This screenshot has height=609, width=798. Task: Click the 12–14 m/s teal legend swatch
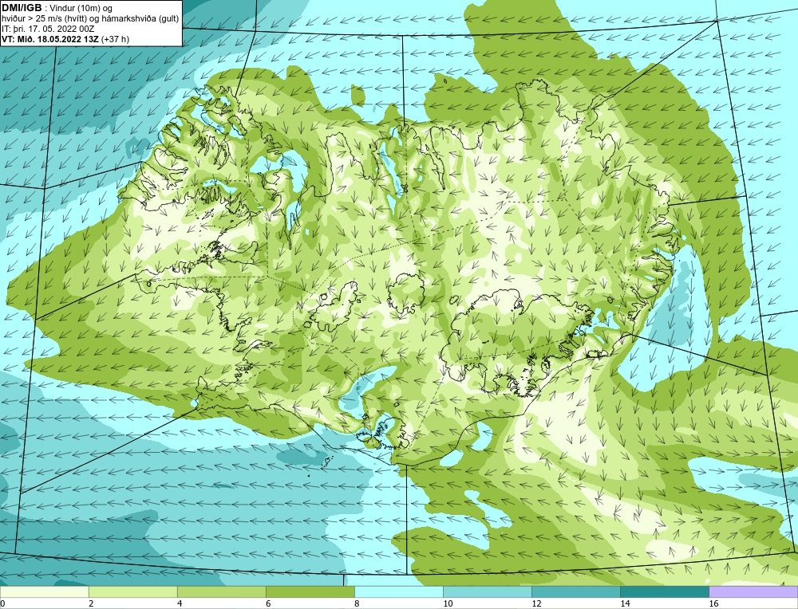pyautogui.click(x=575, y=591)
